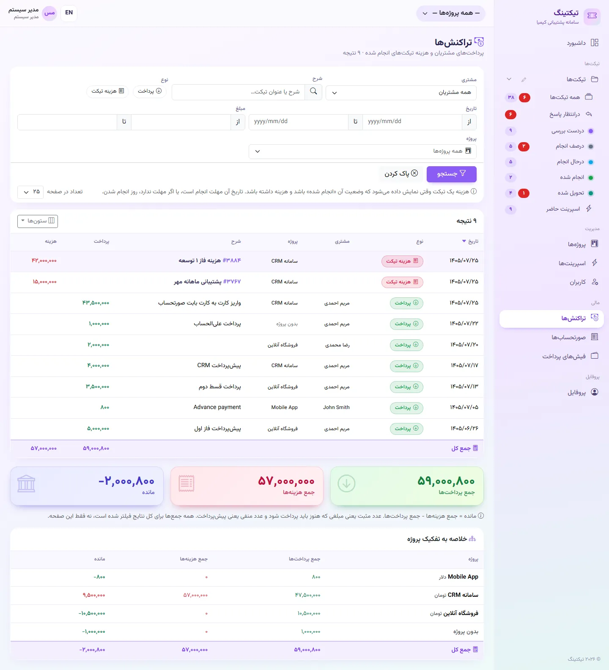Click the جستجو search button
This screenshot has height=670, width=609.
[x=451, y=174]
